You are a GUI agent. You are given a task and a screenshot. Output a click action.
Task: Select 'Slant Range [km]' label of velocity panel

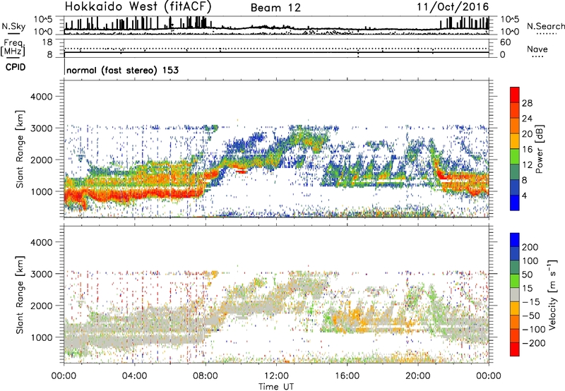(x=20, y=295)
